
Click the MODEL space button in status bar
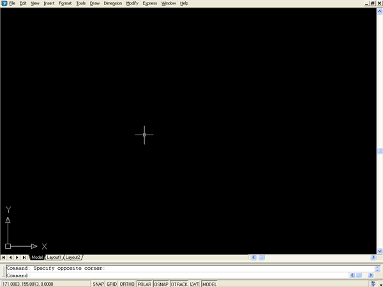click(x=209, y=284)
